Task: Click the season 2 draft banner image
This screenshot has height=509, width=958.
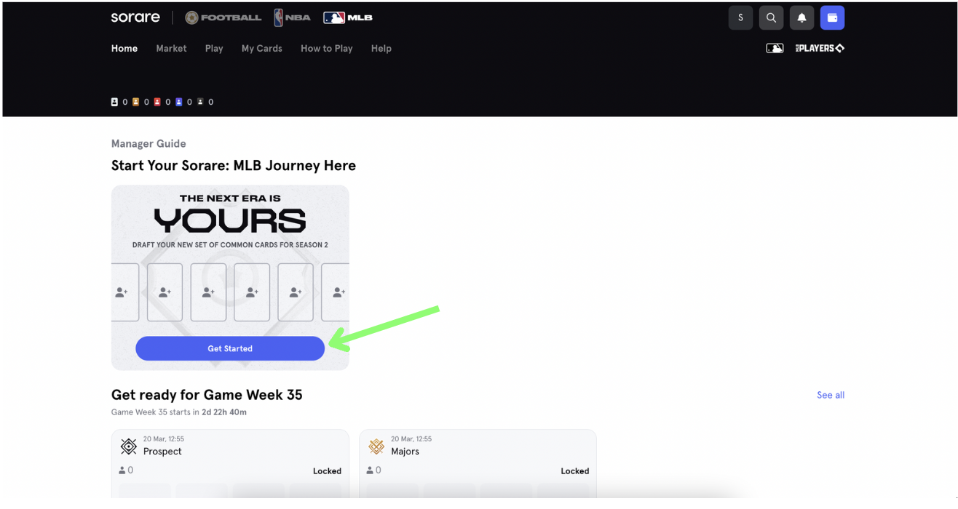Action: (x=230, y=278)
